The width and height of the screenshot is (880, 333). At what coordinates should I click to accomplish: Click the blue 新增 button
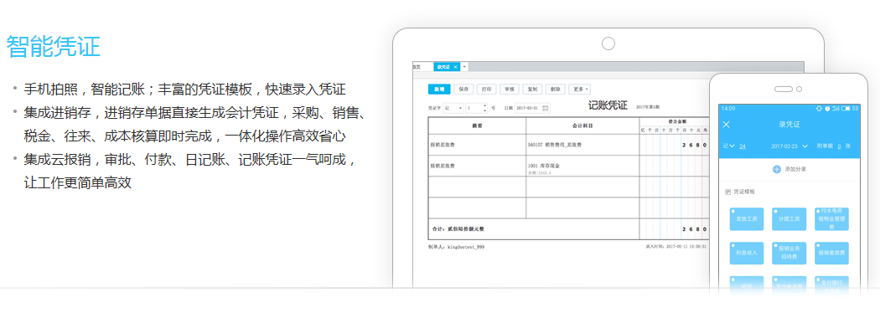[x=439, y=89]
